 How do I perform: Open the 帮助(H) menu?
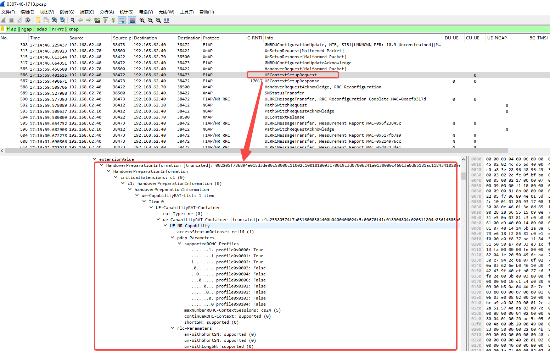(x=207, y=12)
